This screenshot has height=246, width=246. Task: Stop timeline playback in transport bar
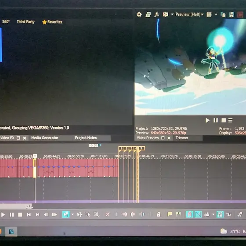coord(20,214)
